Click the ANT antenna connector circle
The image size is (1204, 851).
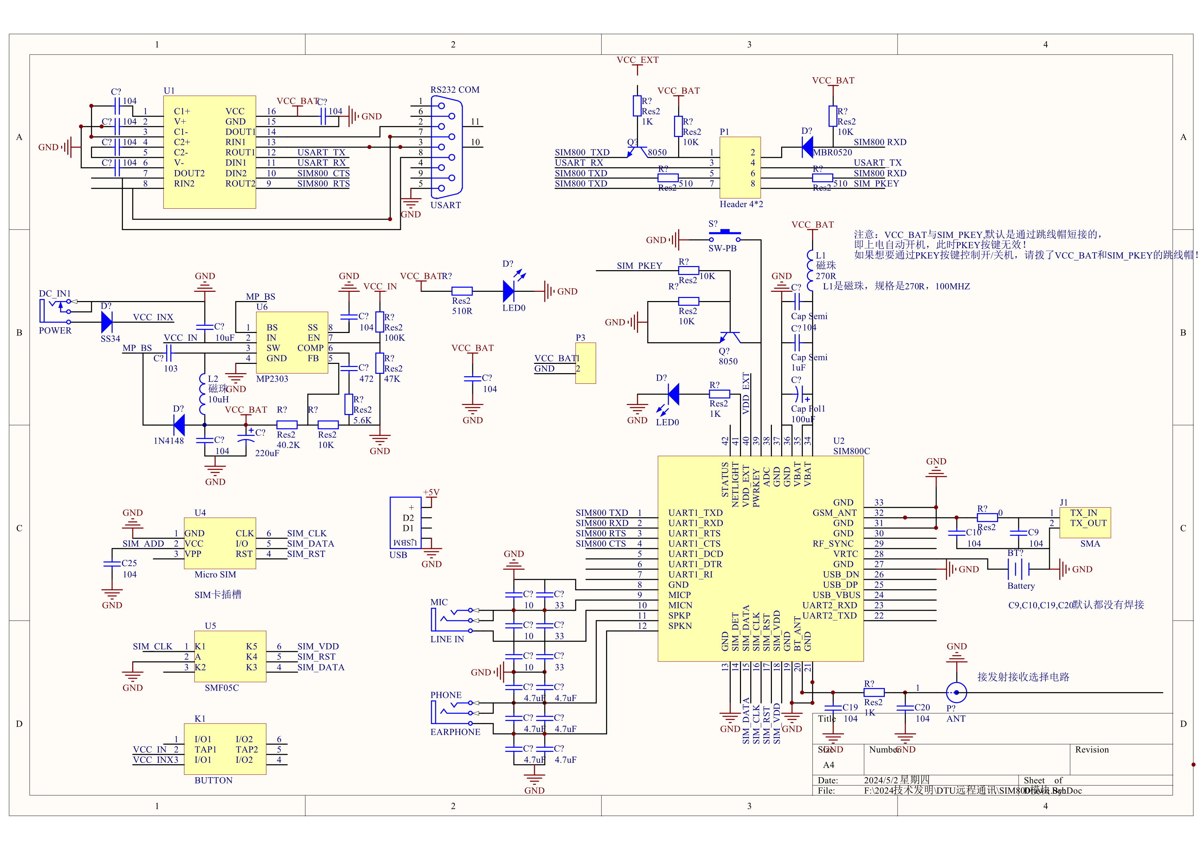coord(957,693)
